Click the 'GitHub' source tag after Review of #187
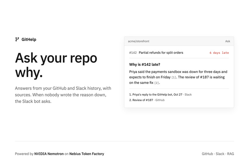This screenshot has width=249, height=166. (x=160, y=100)
